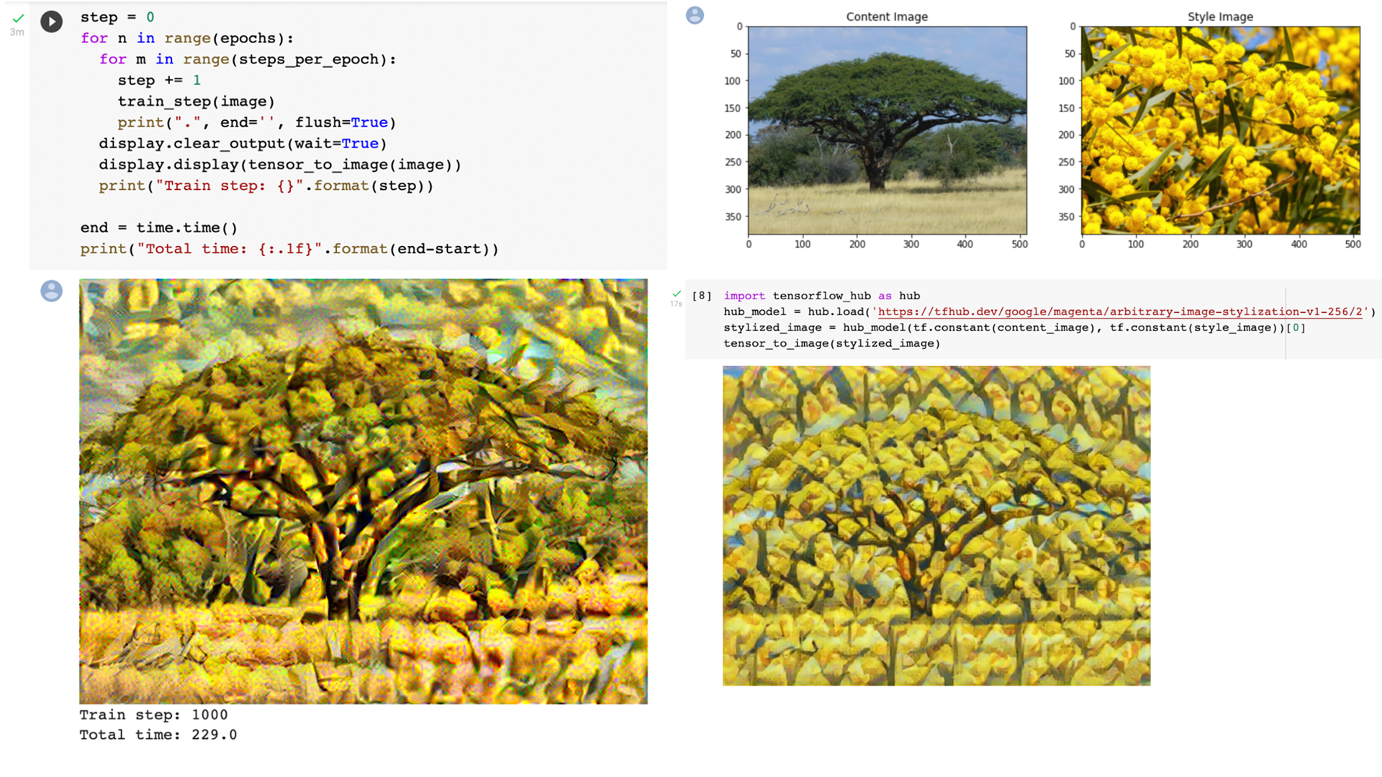Click the hub model stylized output image
Image resolution: width=1382 pixels, height=777 pixels.
936,526
